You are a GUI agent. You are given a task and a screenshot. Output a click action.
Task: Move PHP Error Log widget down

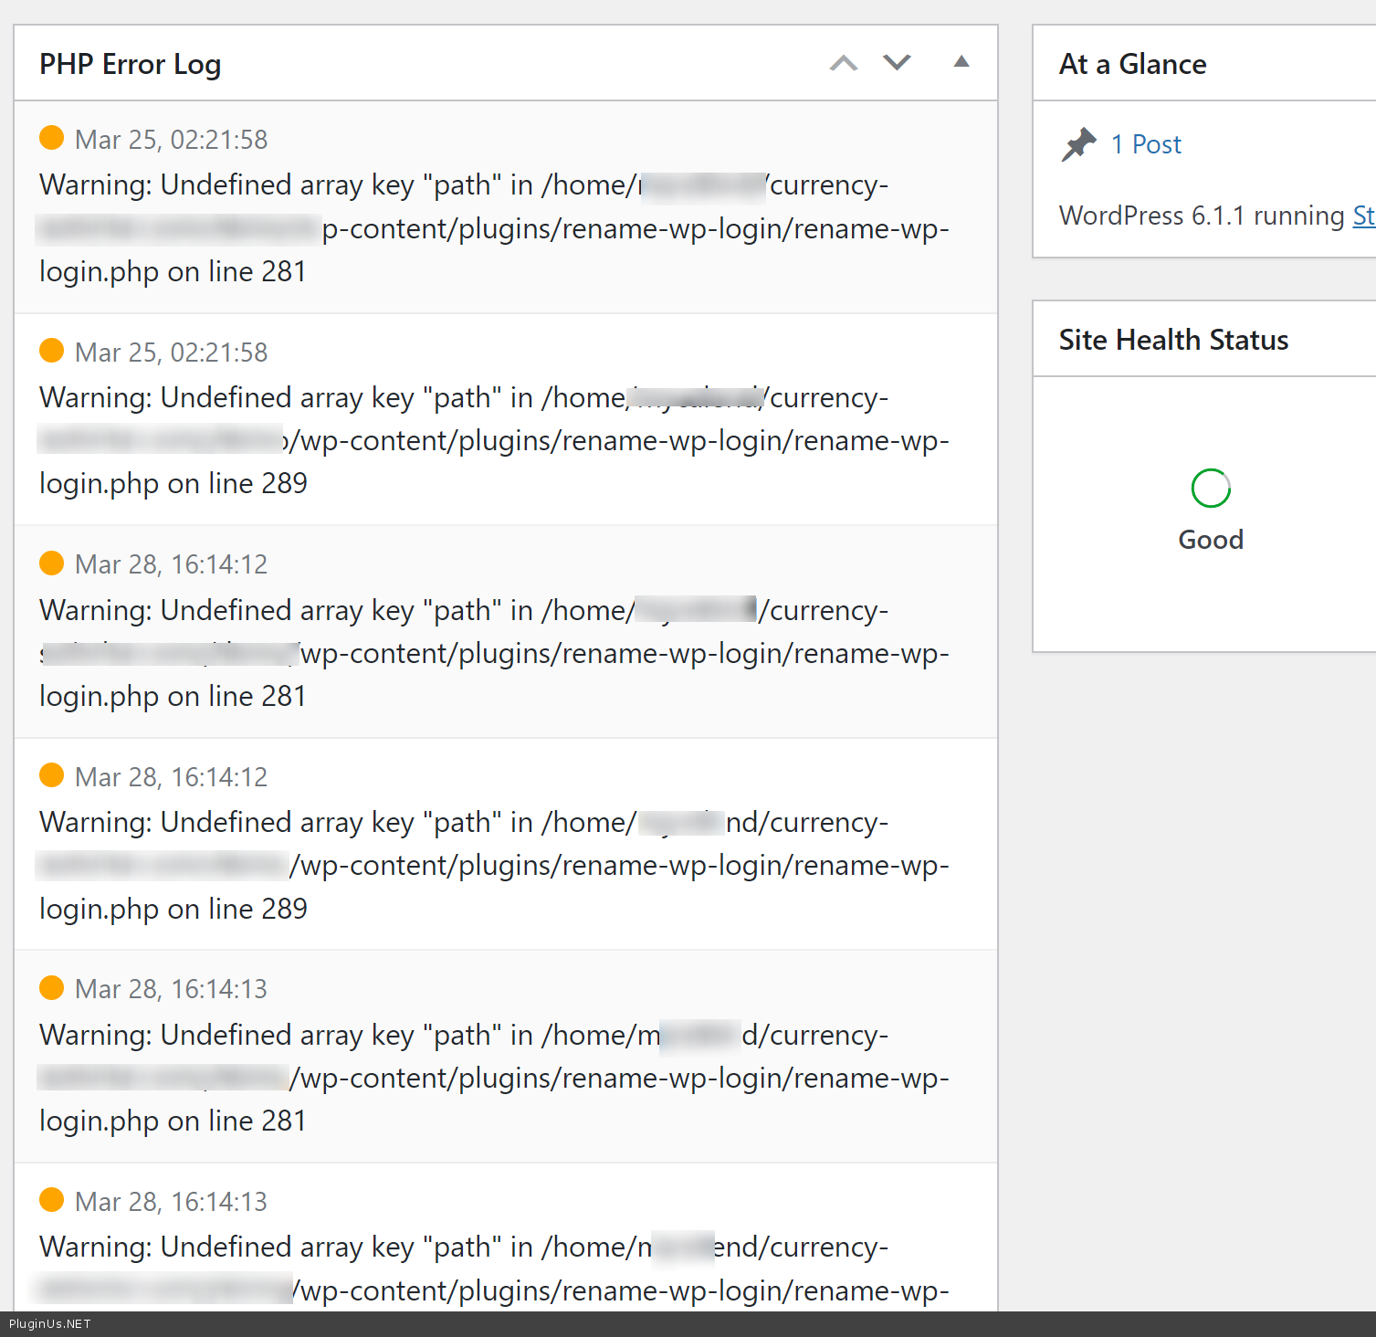click(897, 63)
